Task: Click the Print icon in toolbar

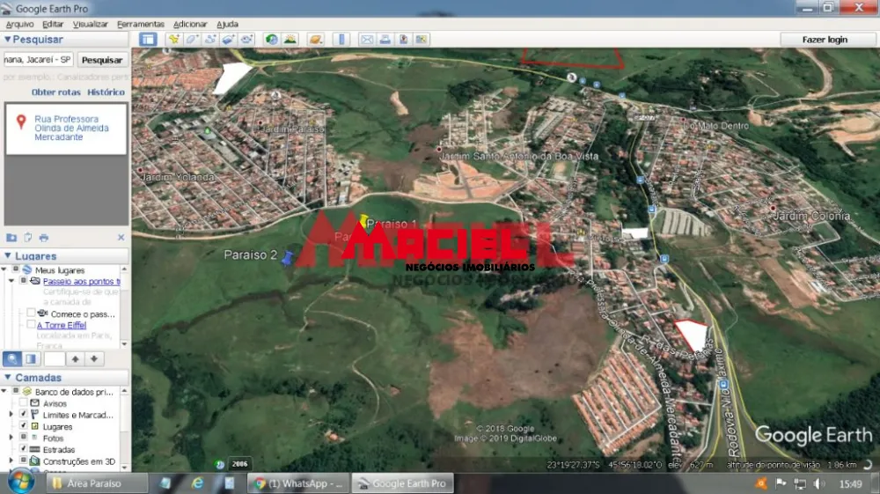Action: (x=385, y=40)
